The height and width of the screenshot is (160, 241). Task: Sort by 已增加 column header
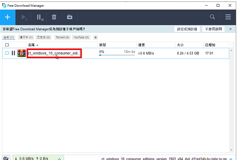(216, 45)
